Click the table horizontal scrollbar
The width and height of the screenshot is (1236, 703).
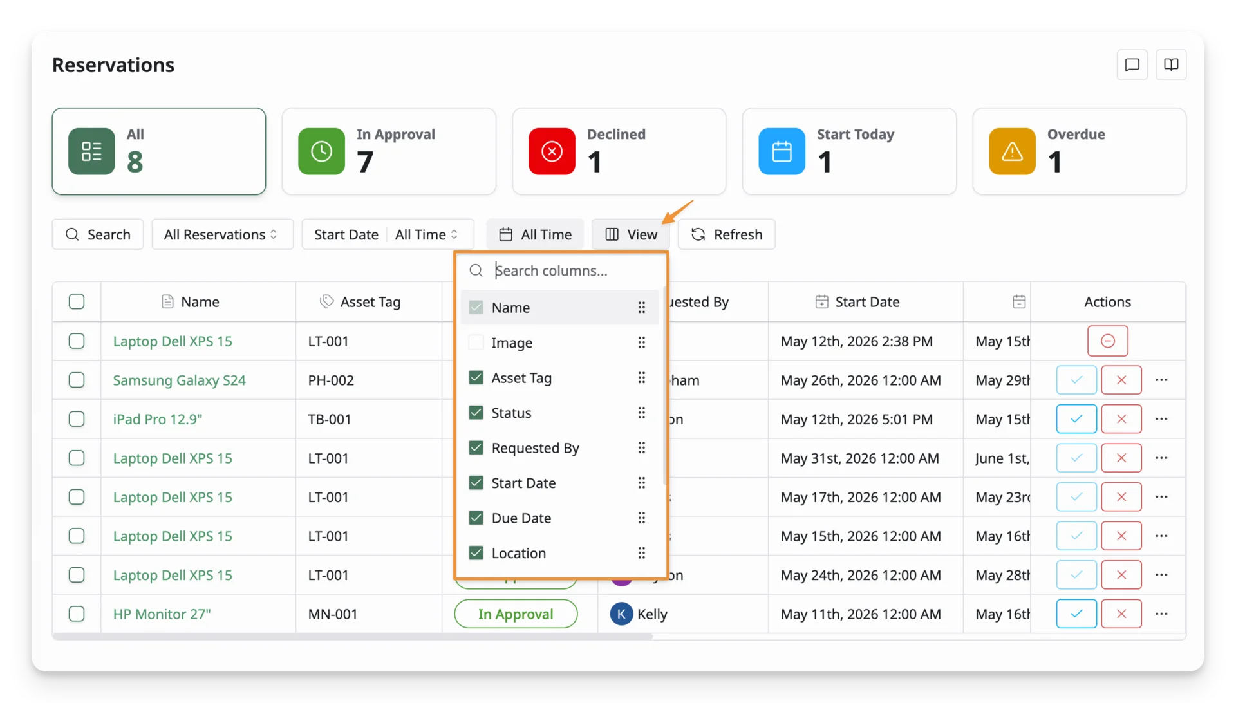click(353, 636)
